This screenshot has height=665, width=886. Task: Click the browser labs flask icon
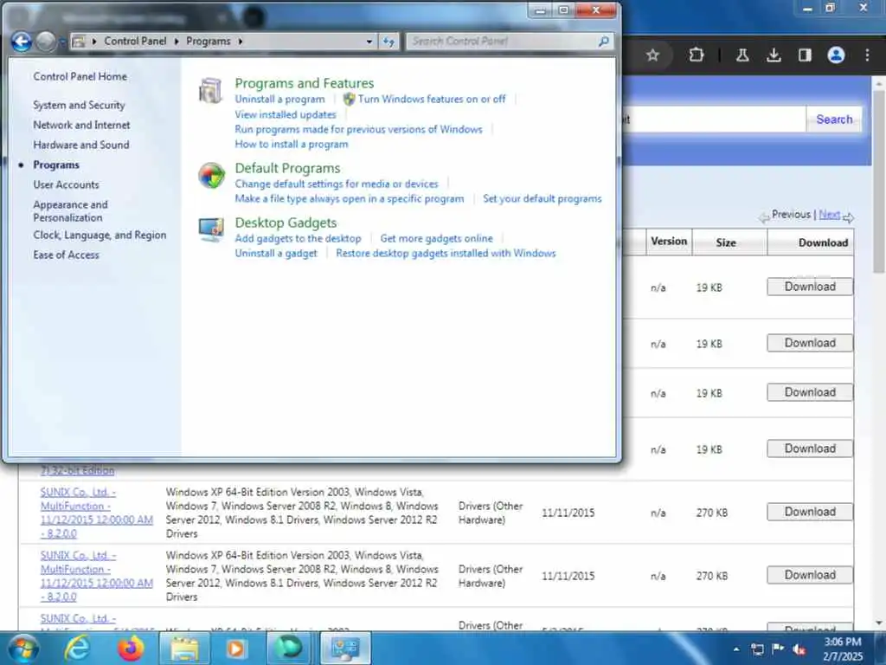point(742,55)
